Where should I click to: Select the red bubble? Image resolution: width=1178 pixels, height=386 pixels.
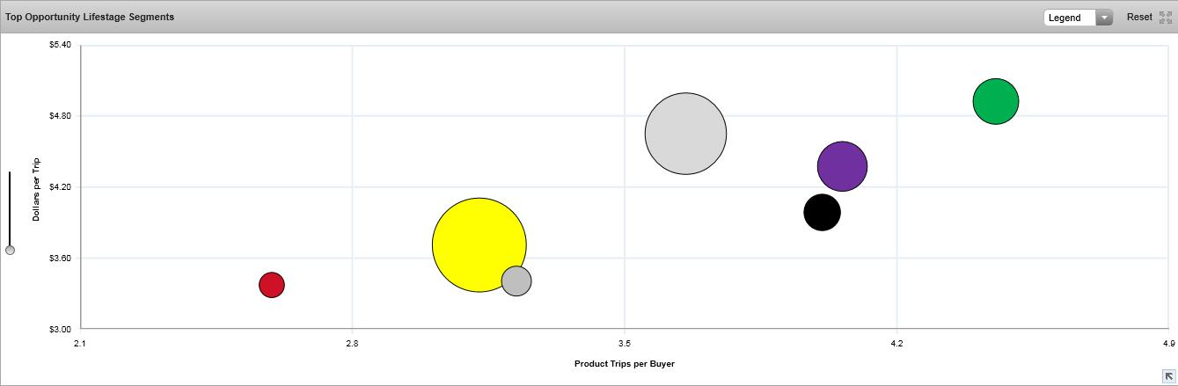pos(272,285)
